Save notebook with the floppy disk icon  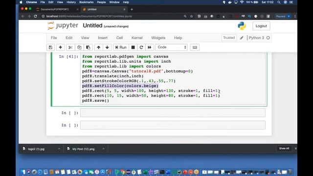point(50,47)
